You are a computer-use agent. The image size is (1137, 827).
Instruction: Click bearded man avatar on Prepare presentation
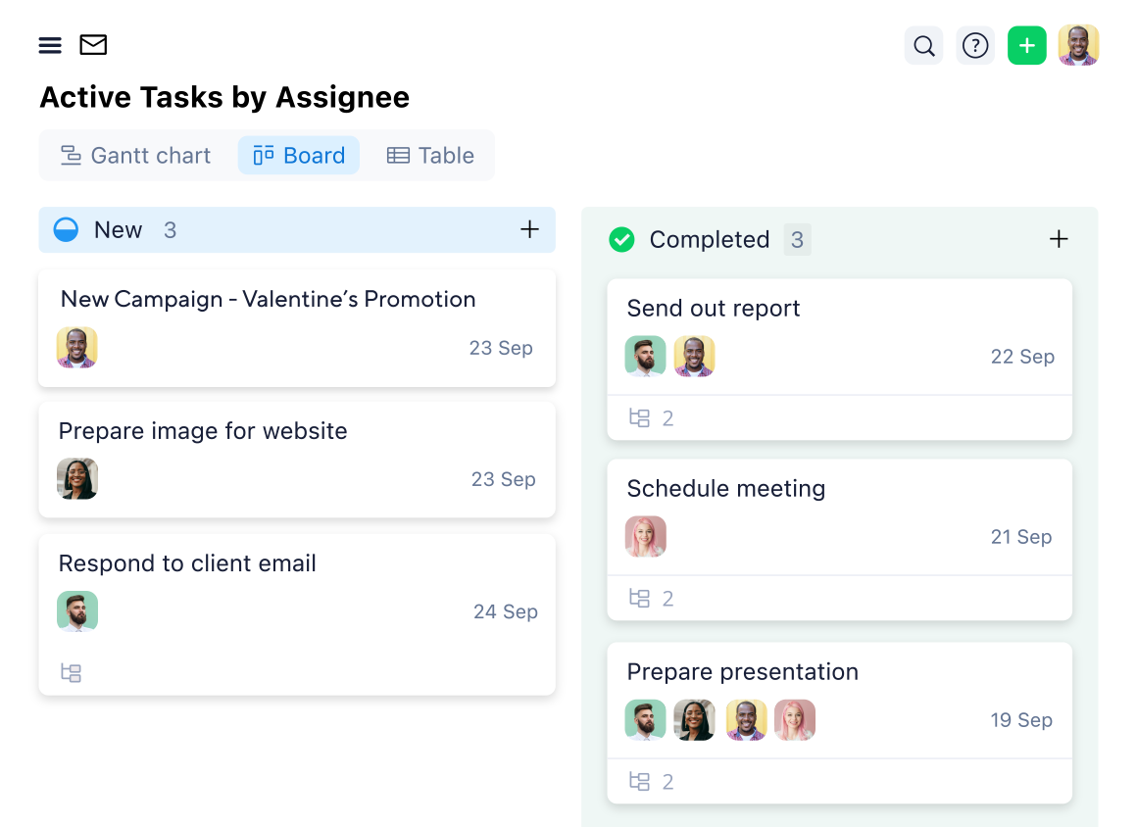pos(645,720)
